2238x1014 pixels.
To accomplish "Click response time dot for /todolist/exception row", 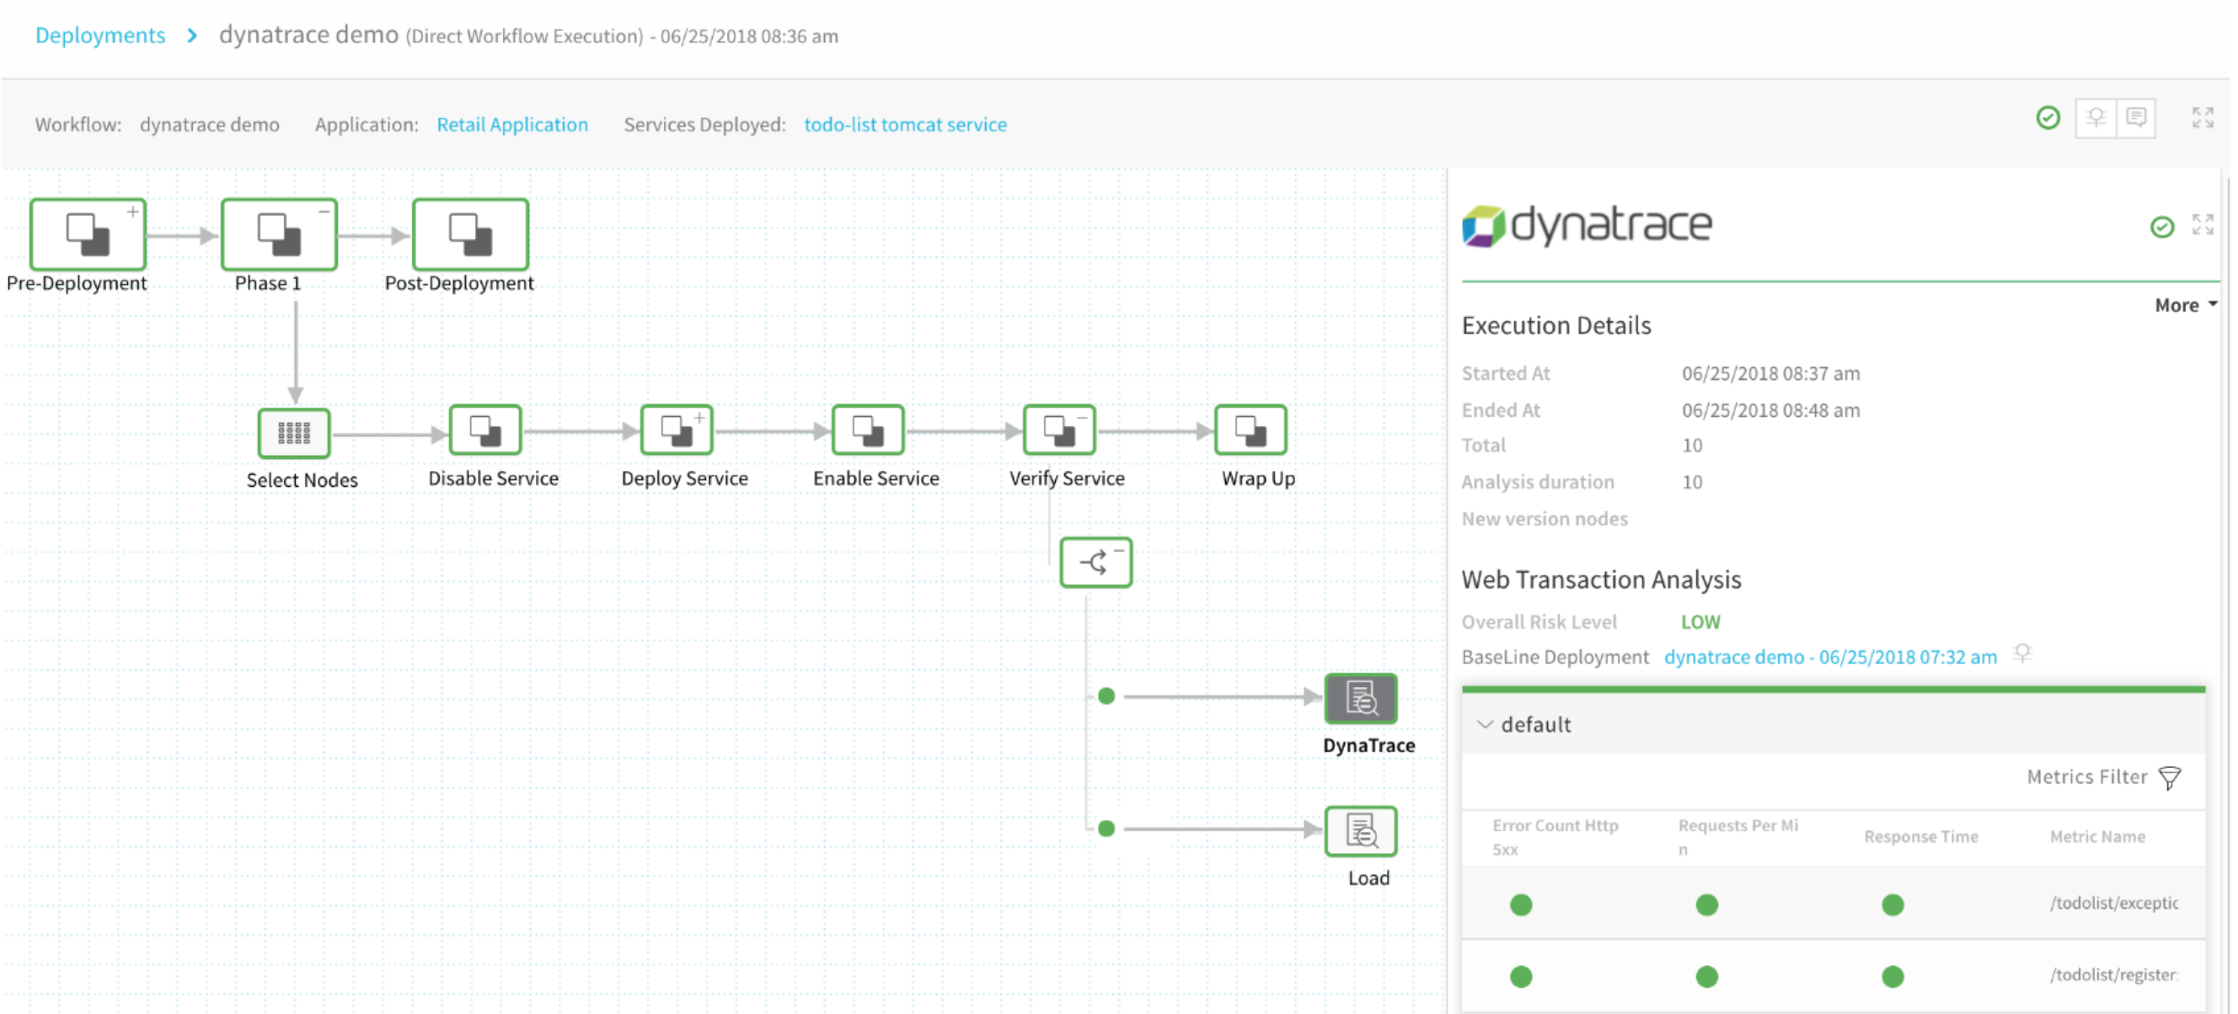I will (1893, 905).
